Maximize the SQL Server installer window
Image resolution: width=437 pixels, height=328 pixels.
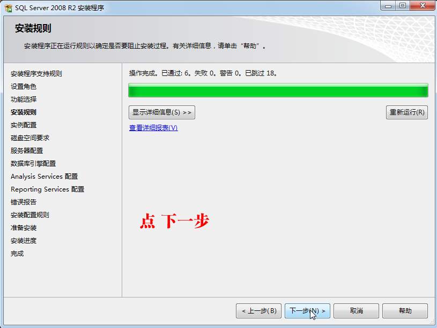tap(403, 6)
